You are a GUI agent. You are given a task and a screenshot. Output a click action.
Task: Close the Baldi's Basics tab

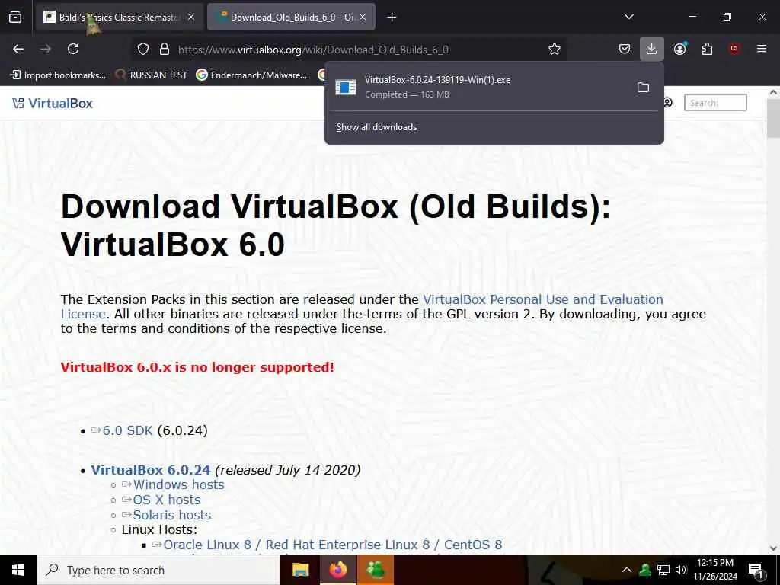[x=191, y=18]
